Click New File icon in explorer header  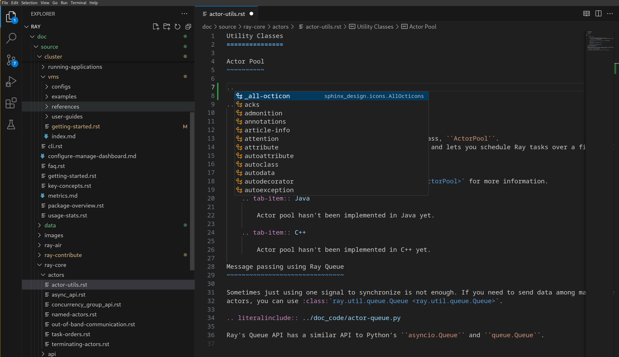[156, 27]
